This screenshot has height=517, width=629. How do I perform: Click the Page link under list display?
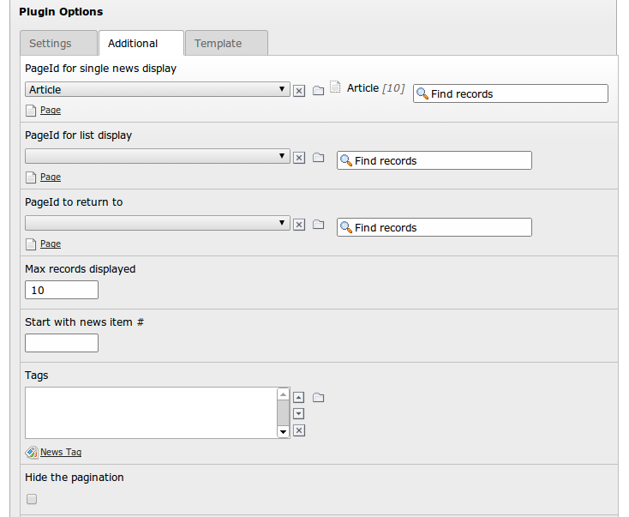tap(51, 177)
